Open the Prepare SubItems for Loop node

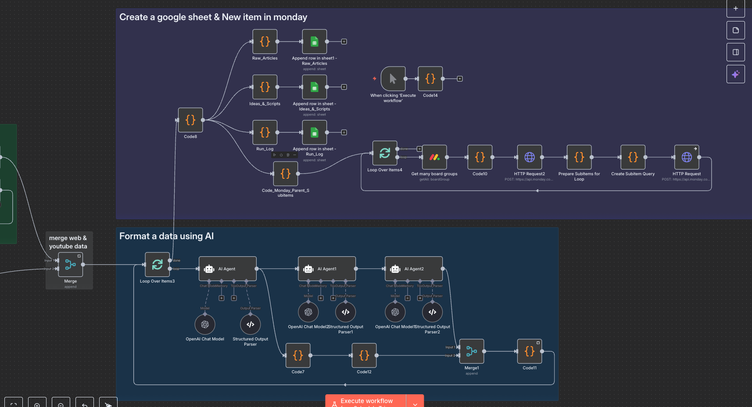coord(579,157)
